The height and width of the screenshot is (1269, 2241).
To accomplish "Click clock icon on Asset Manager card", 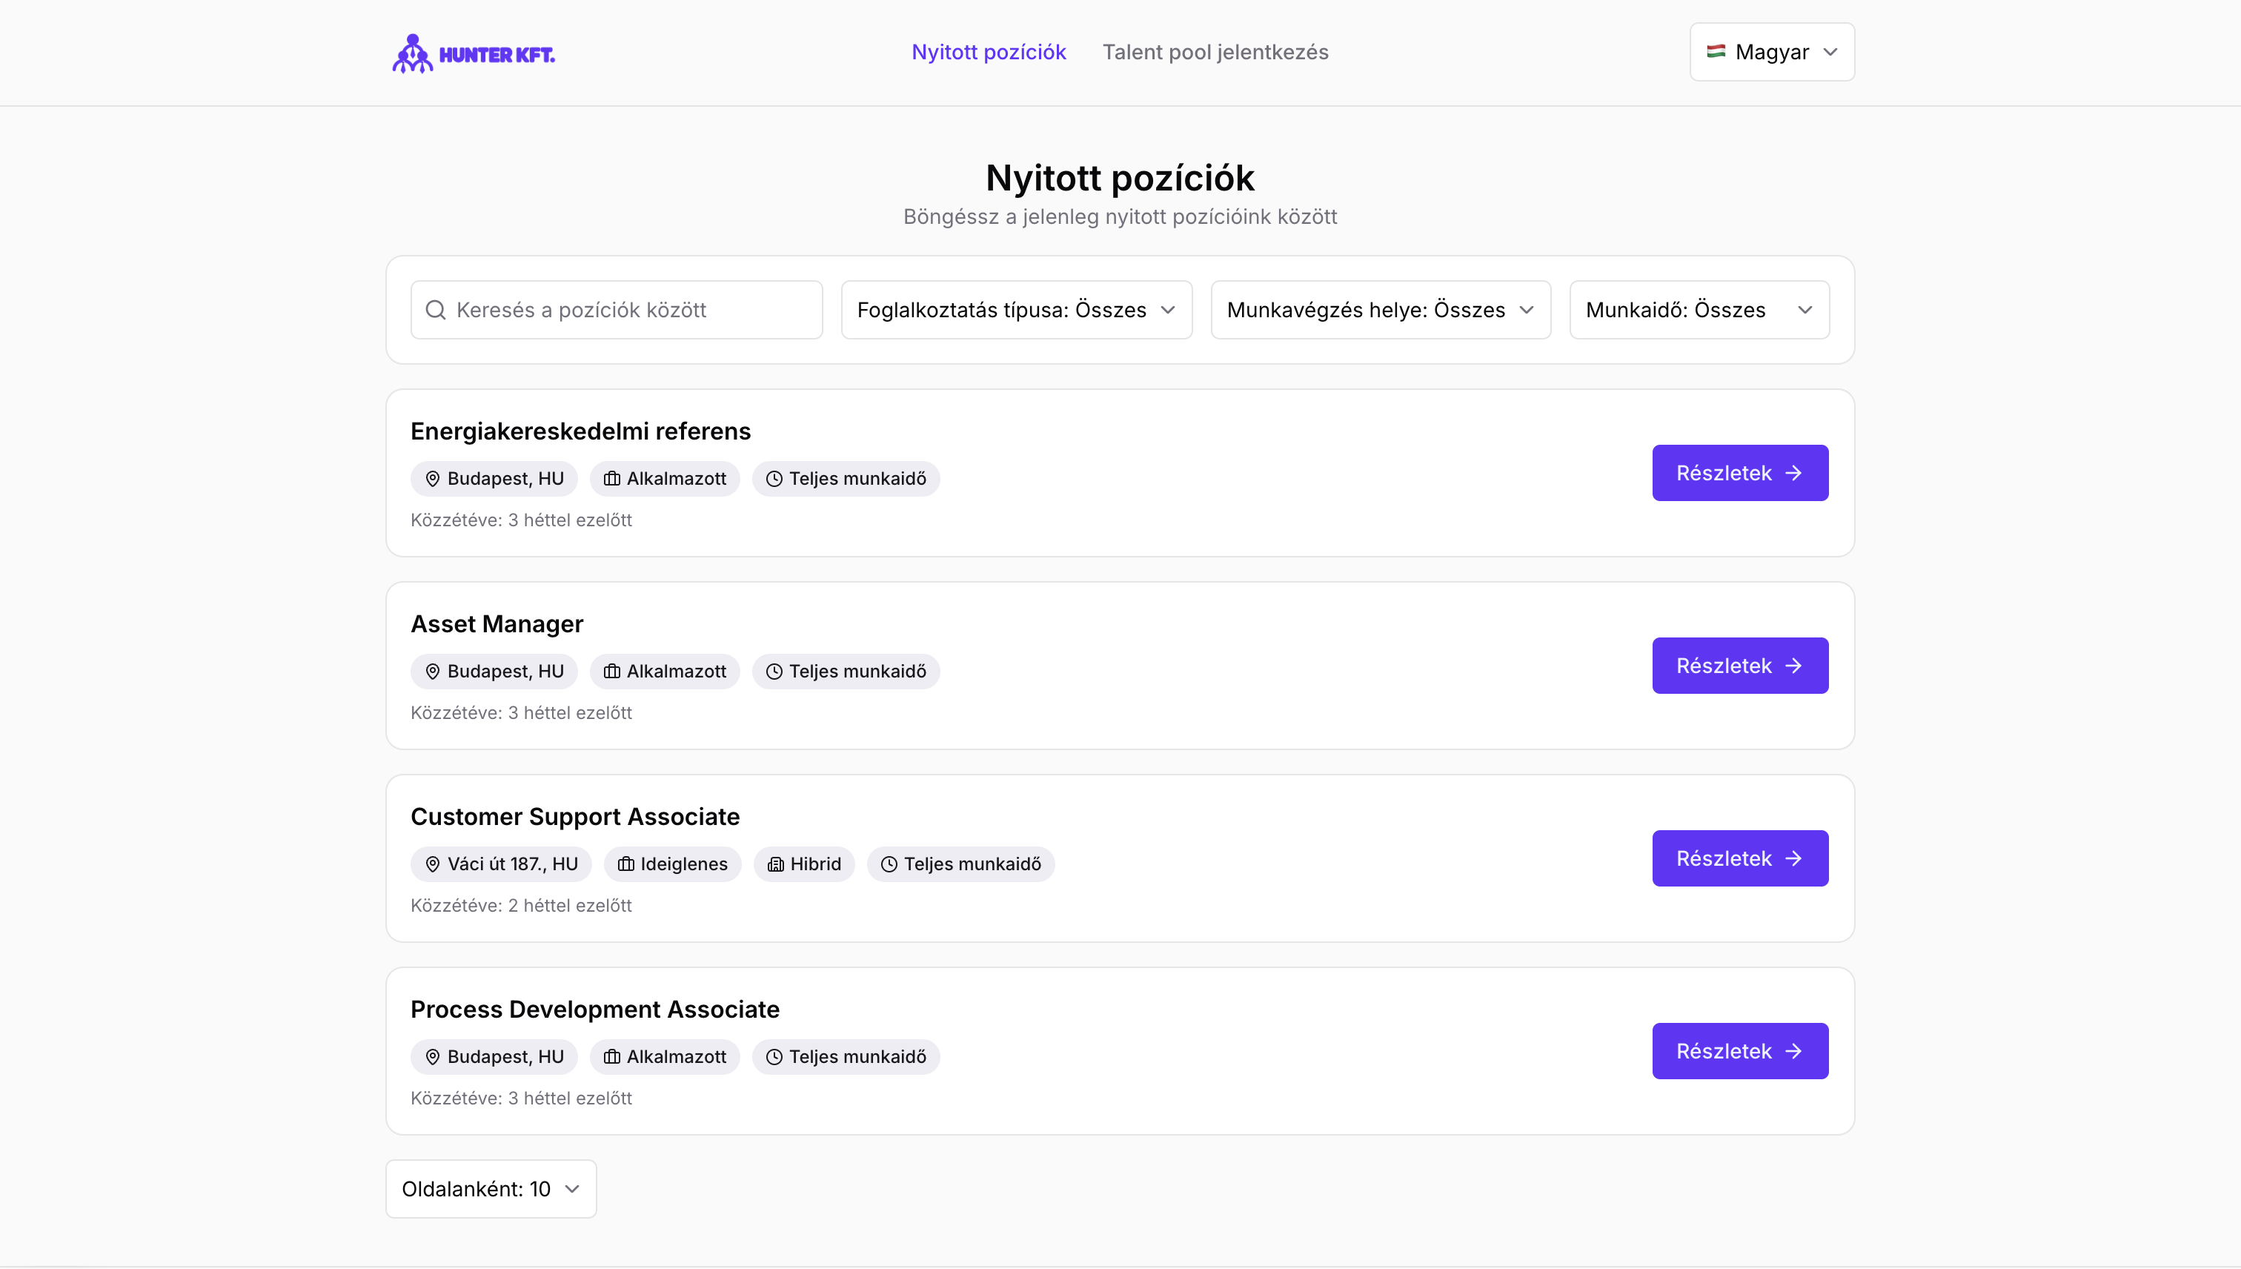I will click(x=774, y=671).
